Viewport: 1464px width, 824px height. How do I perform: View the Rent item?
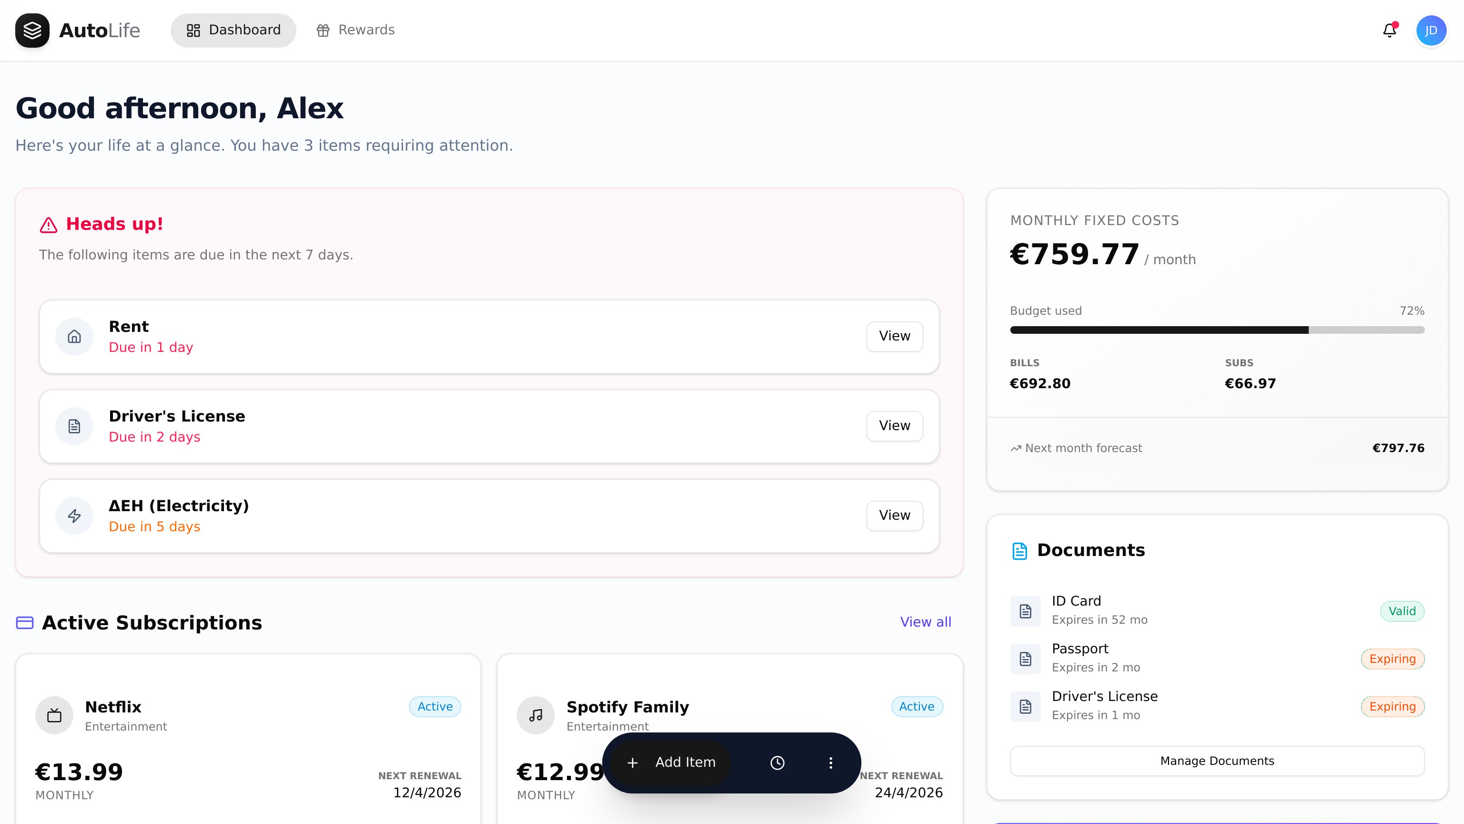pos(894,336)
